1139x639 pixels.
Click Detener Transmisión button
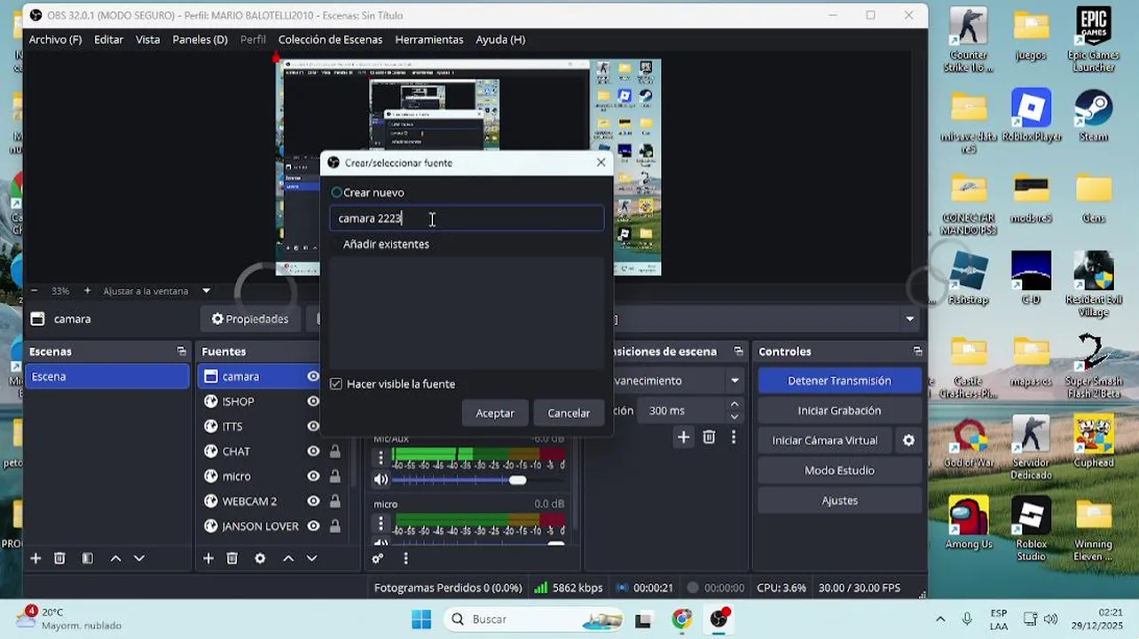(839, 381)
